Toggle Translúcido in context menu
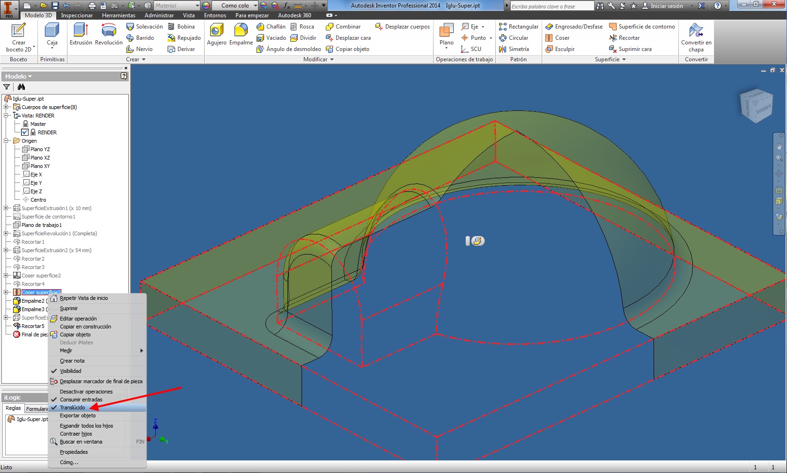The height and width of the screenshot is (473, 787). coord(97,408)
